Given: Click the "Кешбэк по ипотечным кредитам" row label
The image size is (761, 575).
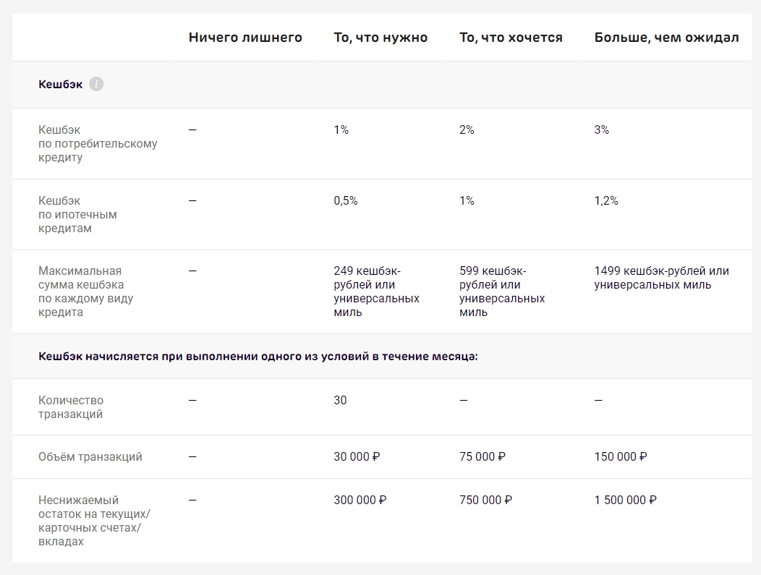Looking at the screenshot, I should point(77,214).
